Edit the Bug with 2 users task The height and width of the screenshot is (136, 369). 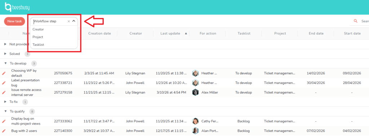(4, 131)
